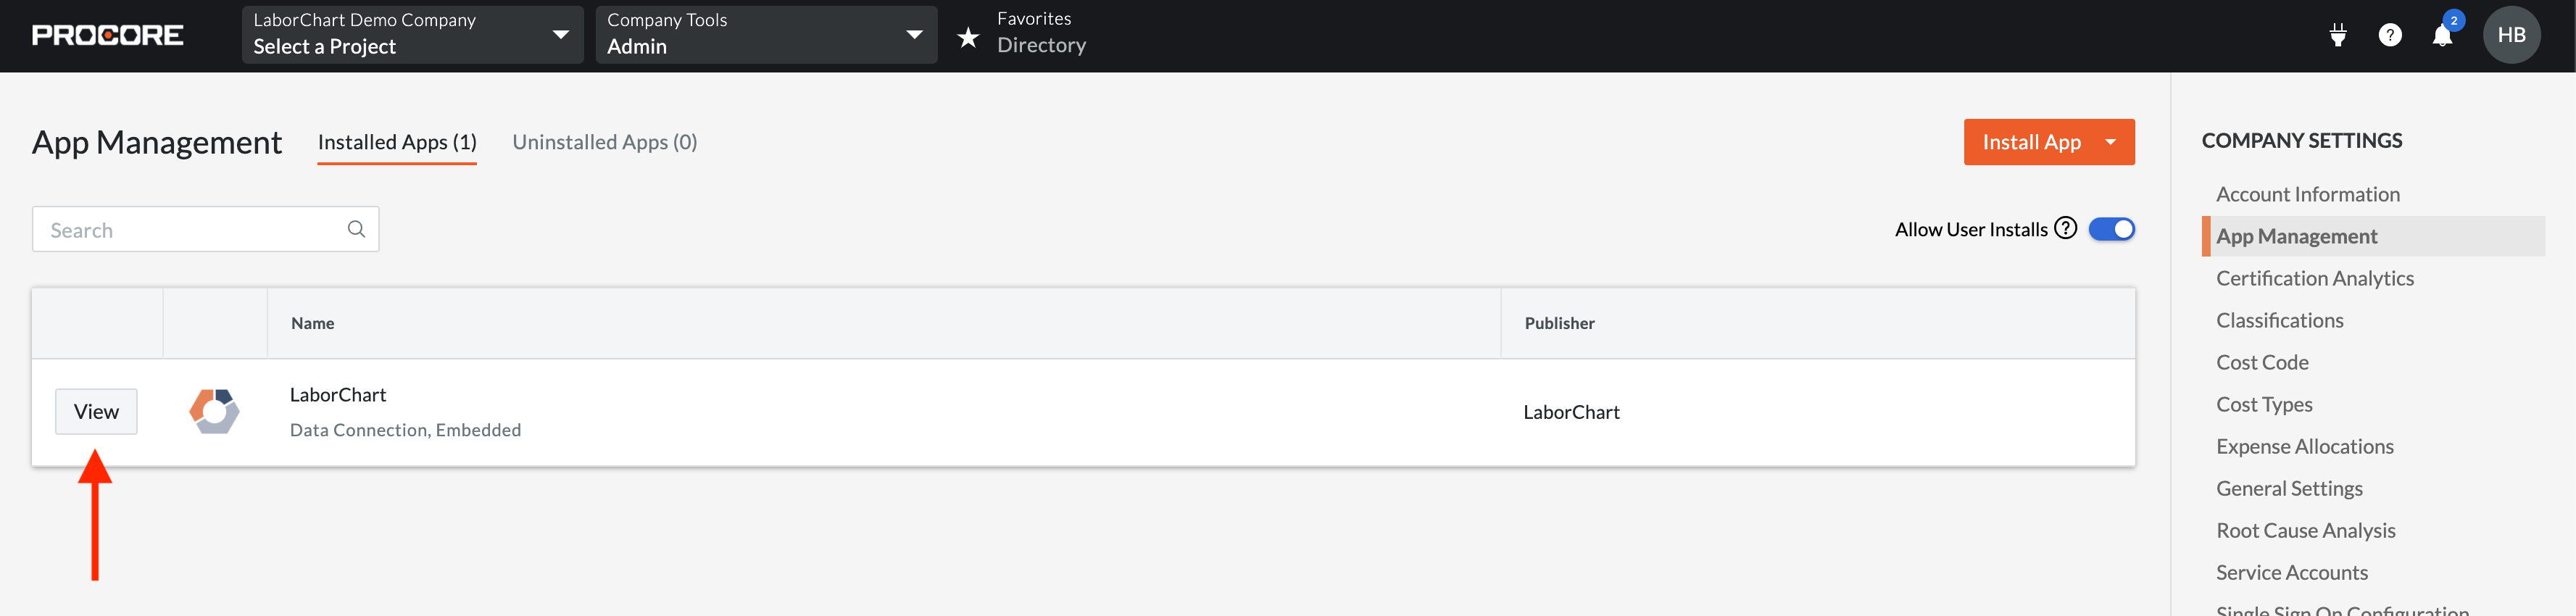View the LaborChart app details
The width and height of the screenshot is (2576, 616).
pyautogui.click(x=96, y=411)
